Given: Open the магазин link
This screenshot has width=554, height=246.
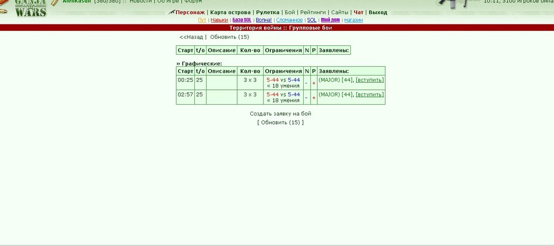Looking at the screenshot, I should (353, 20).
